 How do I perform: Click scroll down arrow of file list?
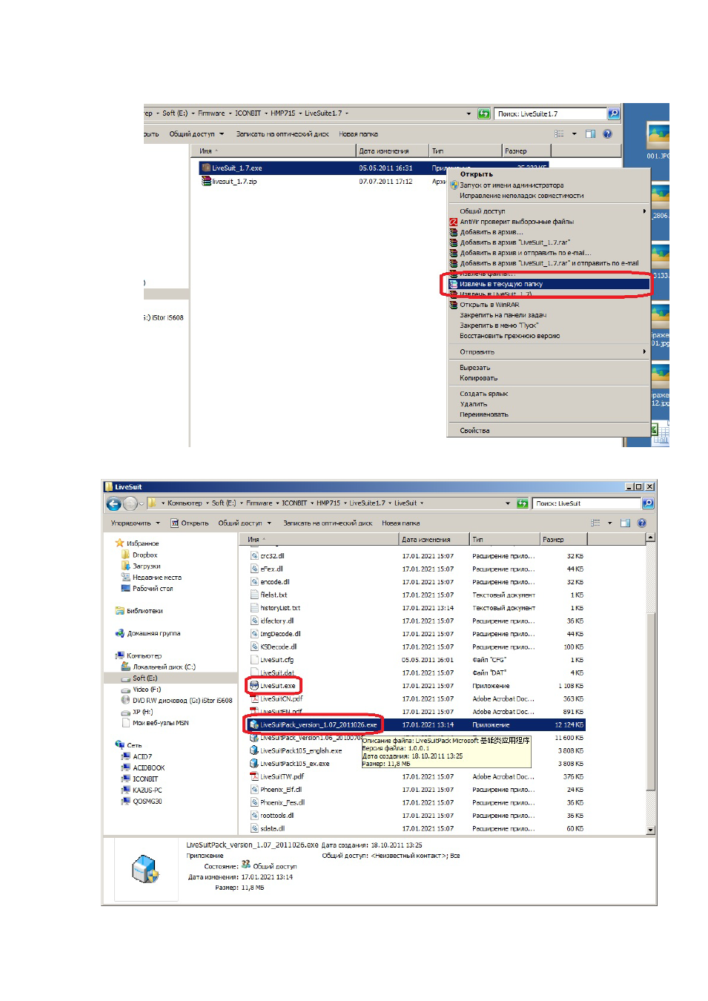(651, 830)
